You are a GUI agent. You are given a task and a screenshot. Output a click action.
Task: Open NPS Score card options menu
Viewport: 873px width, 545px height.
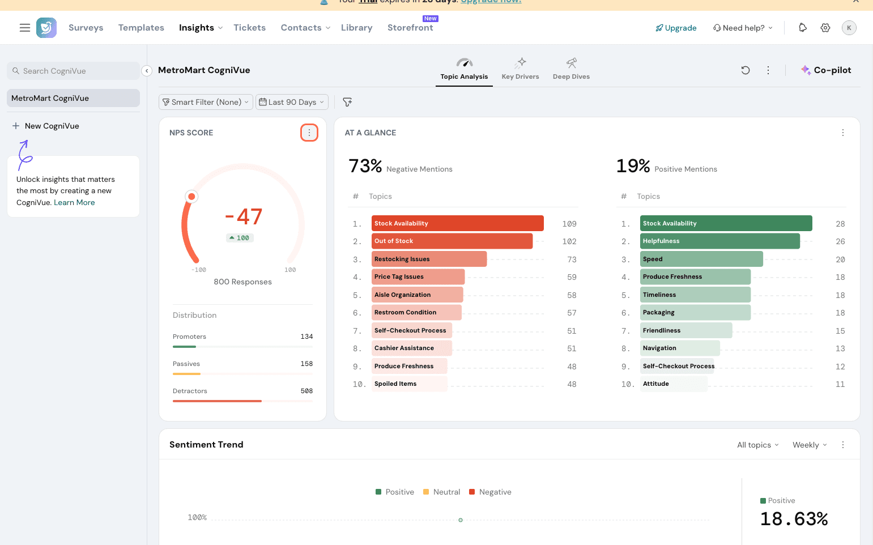click(x=309, y=133)
